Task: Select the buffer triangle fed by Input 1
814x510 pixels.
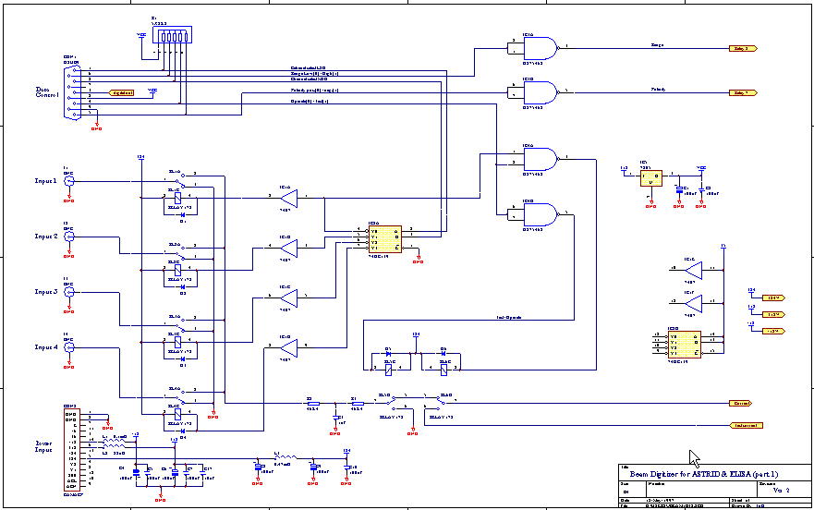Action: pos(290,198)
